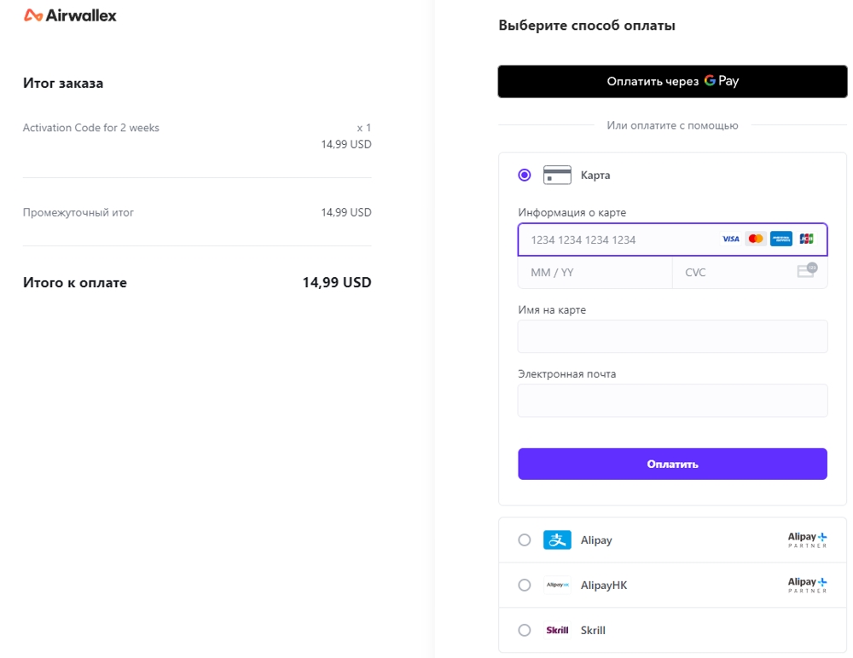Viewport: 853px width, 658px height.
Task: Click the credit card icon next to Карта
Action: (x=557, y=175)
